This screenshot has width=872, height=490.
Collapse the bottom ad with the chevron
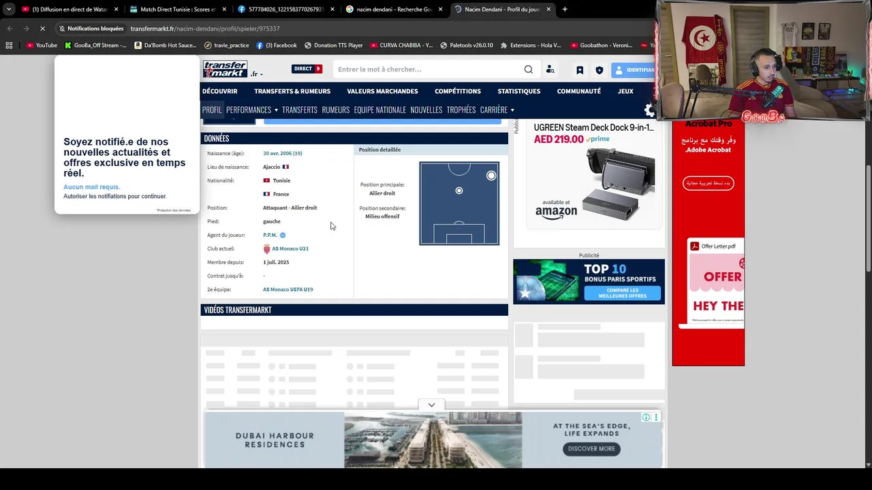click(431, 405)
